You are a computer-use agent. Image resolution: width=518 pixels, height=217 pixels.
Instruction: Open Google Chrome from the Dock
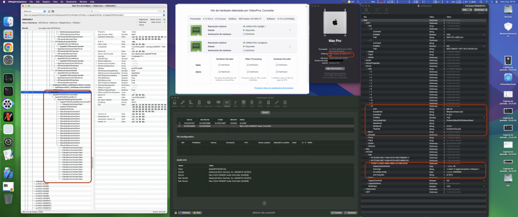[8, 47]
